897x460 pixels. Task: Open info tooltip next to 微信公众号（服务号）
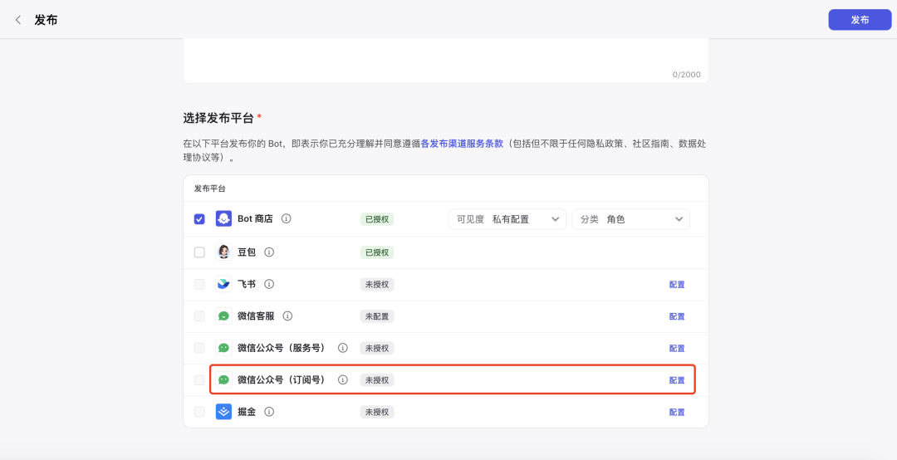pyautogui.click(x=343, y=348)
